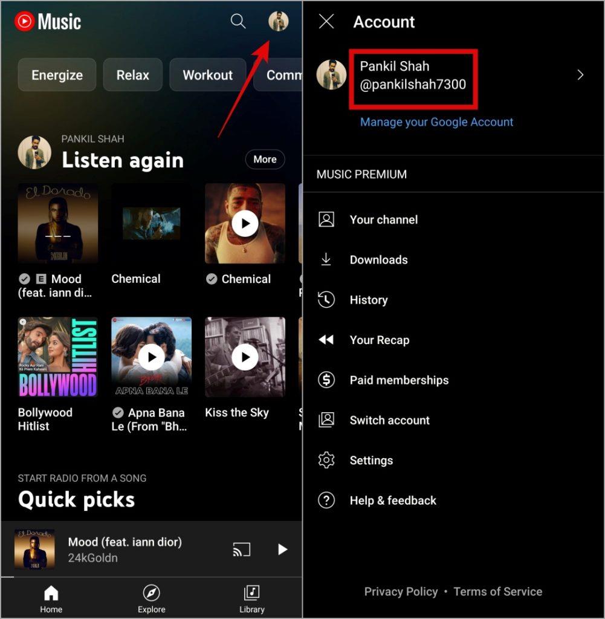The height and width of the screenshot is (619, 605).
Task: Open the search magnifier icon
Action: tap(238, 21)
